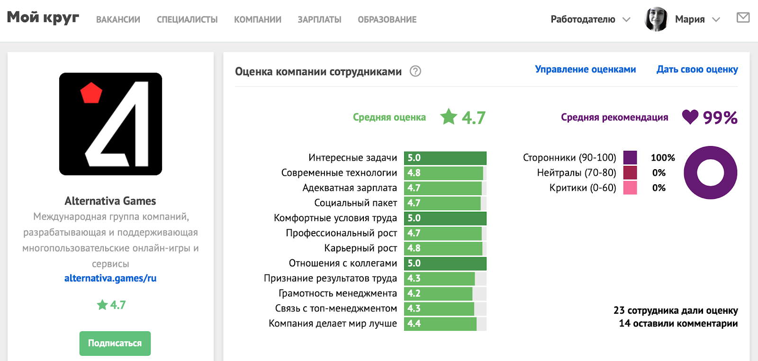
Task: Open the Специалисты menu item
Action: coord(187,20)
